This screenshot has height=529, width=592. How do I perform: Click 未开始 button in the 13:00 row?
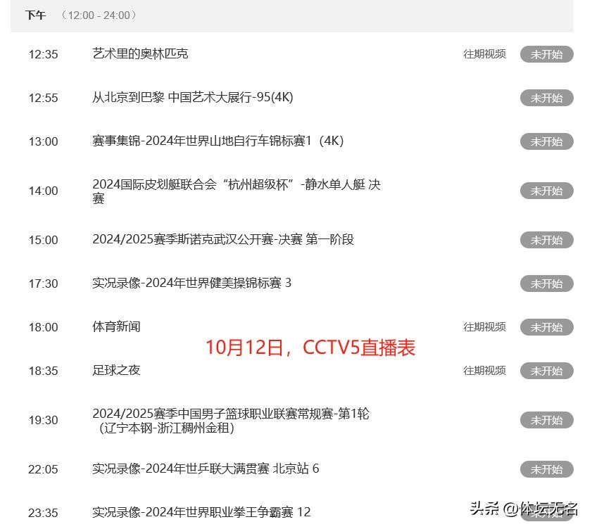coord(547,141)
